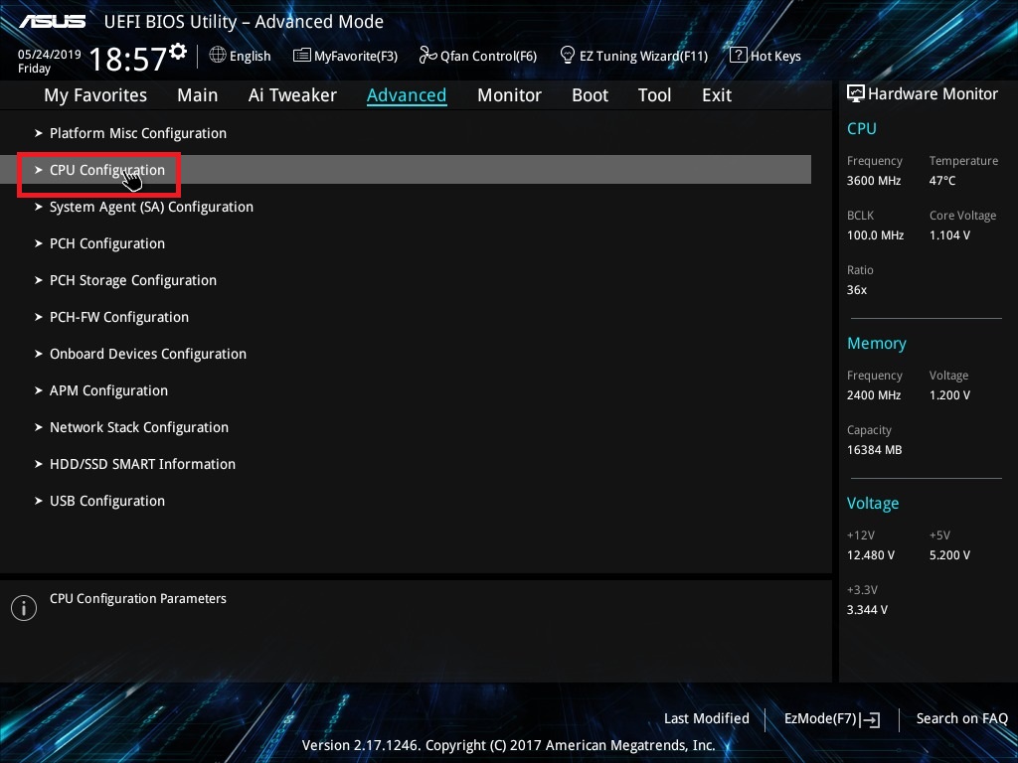The width and height of the screenshot is (1018, 763).
Task: Open PCH Storage Configuration entry
Action: click(x=133, y=280)
